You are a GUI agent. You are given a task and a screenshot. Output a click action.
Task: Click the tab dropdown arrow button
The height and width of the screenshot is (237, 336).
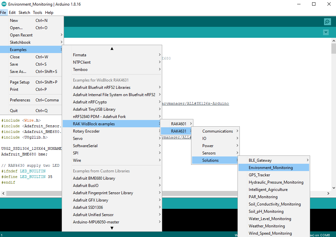click(326, 32)
